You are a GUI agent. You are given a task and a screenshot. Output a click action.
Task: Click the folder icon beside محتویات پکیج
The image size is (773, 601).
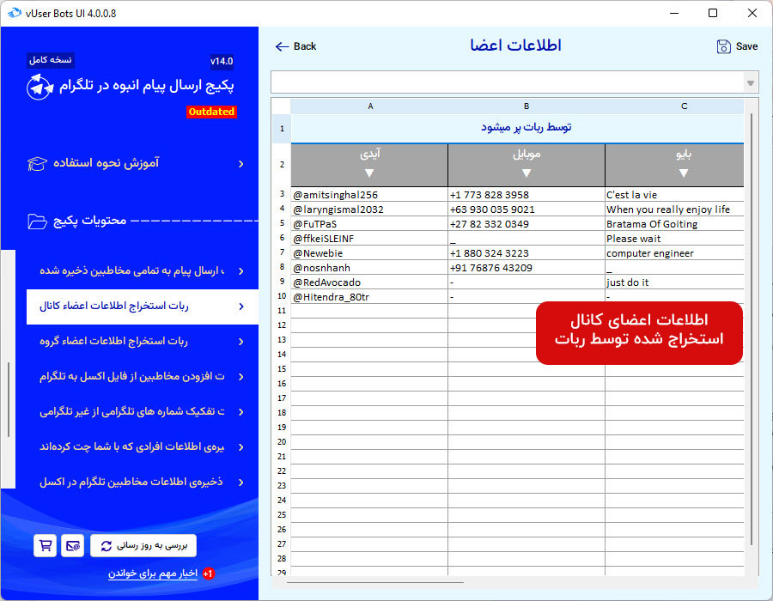[x=38, y=222]
